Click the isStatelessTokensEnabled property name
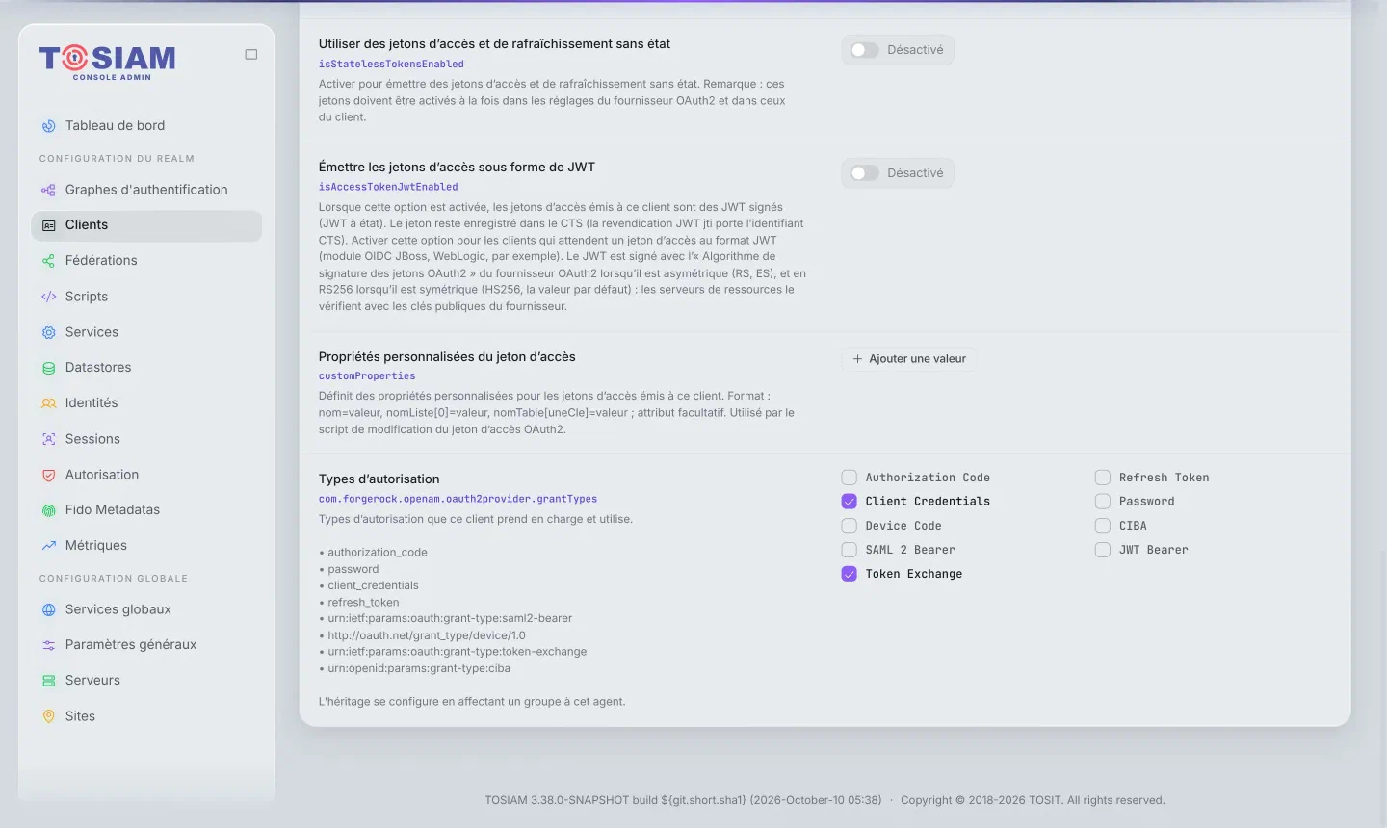Image resolution: width=1387 pixels, height=828 pixels. [391, 65]
